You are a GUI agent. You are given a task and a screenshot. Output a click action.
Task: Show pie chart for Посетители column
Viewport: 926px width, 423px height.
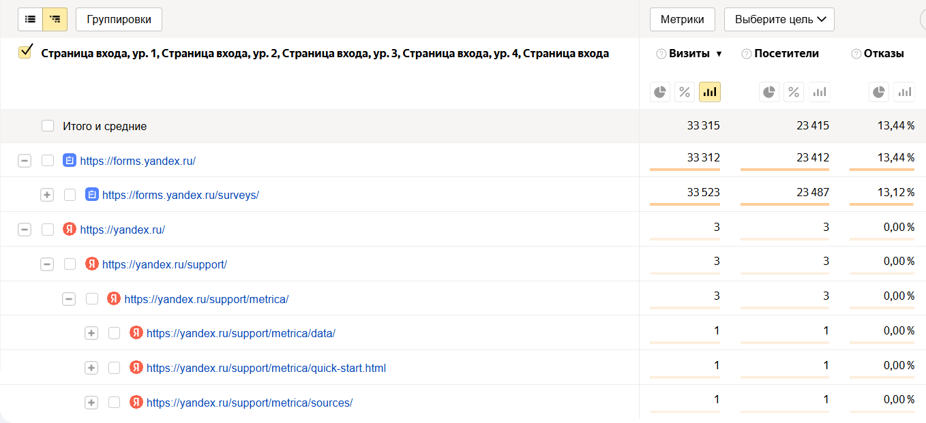pyautogui.click(x=768, y=92)
